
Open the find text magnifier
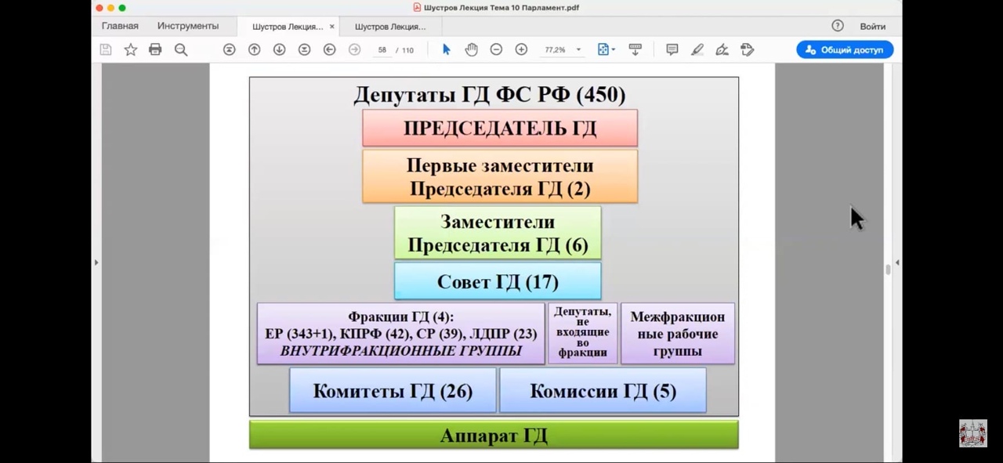(x=181, y=49)
